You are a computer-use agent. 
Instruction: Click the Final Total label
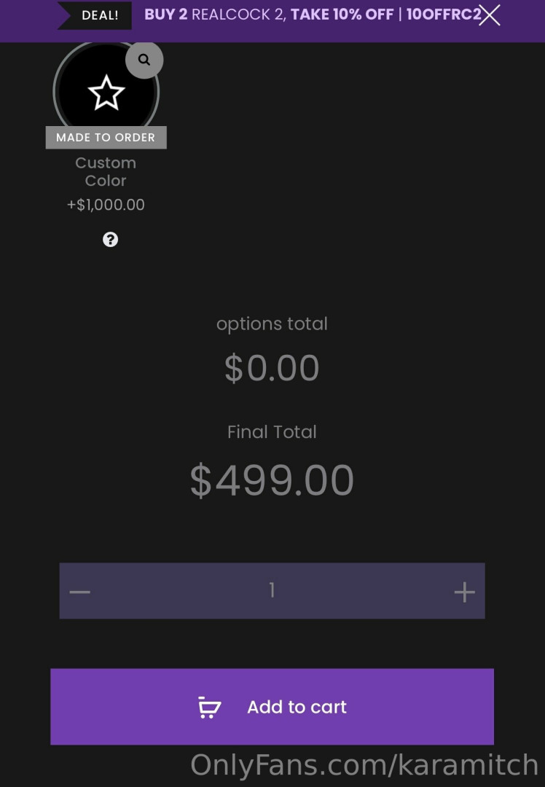272,431
